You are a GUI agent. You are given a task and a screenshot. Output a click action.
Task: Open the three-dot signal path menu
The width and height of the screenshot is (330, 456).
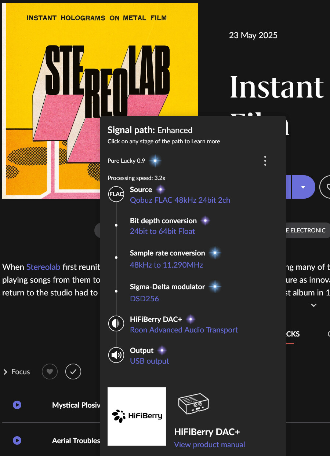[265, 161]
